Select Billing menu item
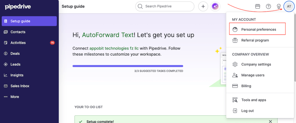The image size is (296, 123). (x=260, y=86)
